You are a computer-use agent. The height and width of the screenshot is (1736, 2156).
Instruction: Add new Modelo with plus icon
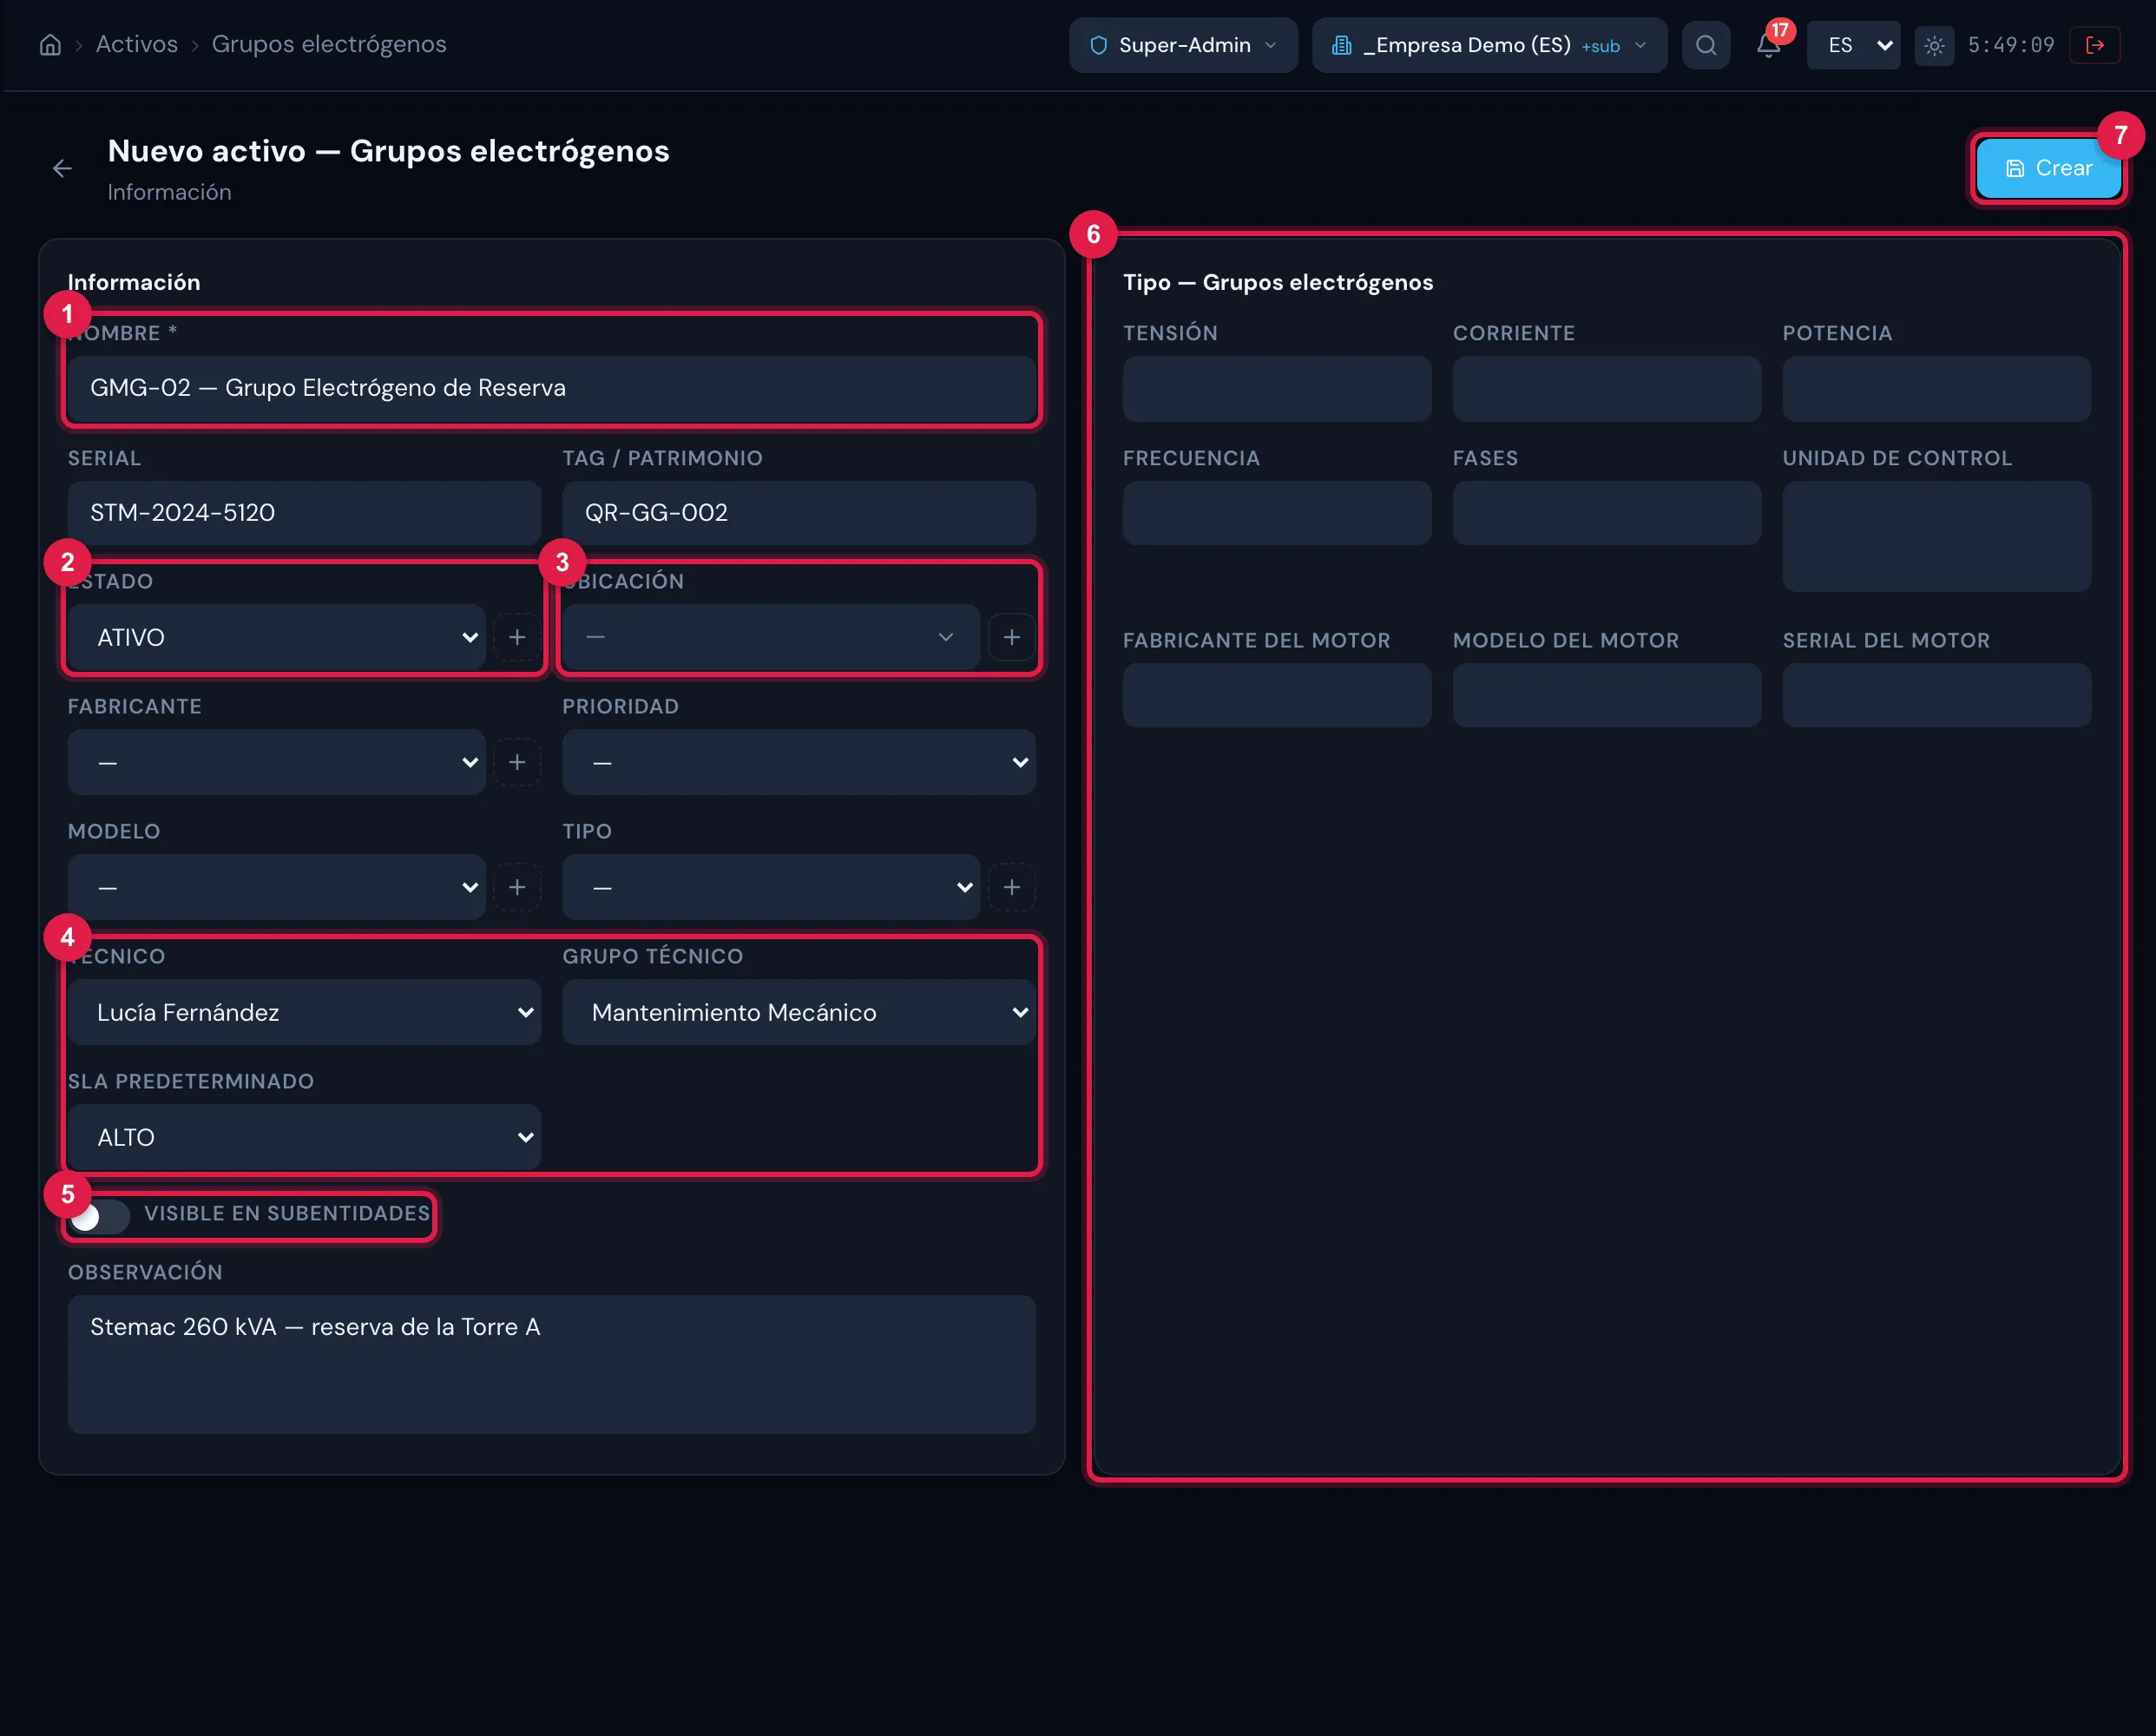point(517,887)
